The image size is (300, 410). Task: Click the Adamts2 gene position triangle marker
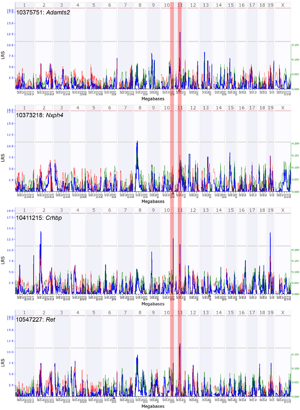(180, 91)
